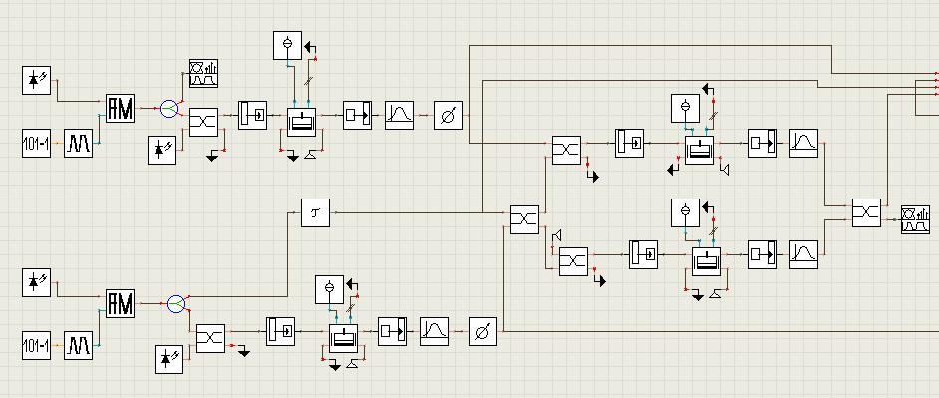
Task: Select the isolator after the lower receiver arm SOA
Action: (x=762, y=254)
